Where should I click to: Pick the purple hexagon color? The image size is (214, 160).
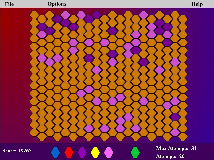click(82, 152)
